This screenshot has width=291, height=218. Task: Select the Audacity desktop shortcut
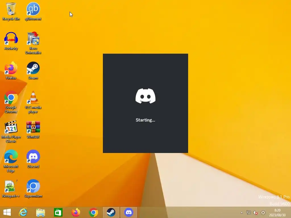11,41
